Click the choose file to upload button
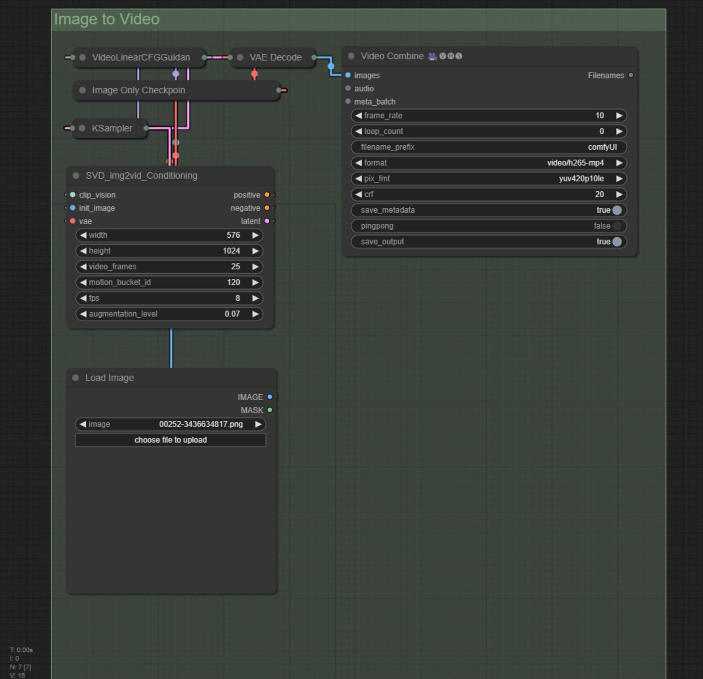 pos(170,440)
